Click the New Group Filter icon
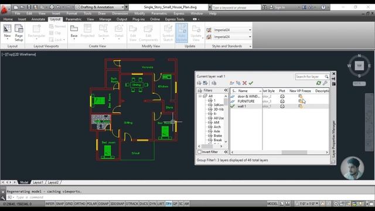This screenshot has height=211, width=375. tap(205, 83)
